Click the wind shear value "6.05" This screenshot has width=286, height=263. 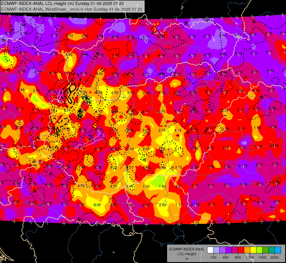115,93
